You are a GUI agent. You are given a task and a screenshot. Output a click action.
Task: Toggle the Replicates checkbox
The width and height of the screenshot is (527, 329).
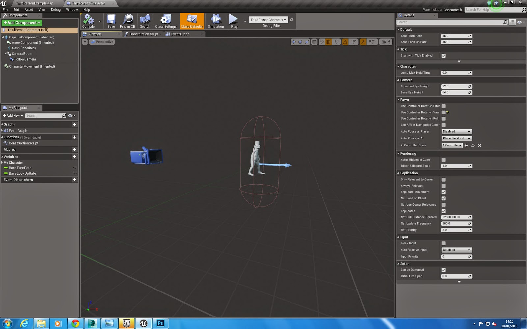(444, 211)
